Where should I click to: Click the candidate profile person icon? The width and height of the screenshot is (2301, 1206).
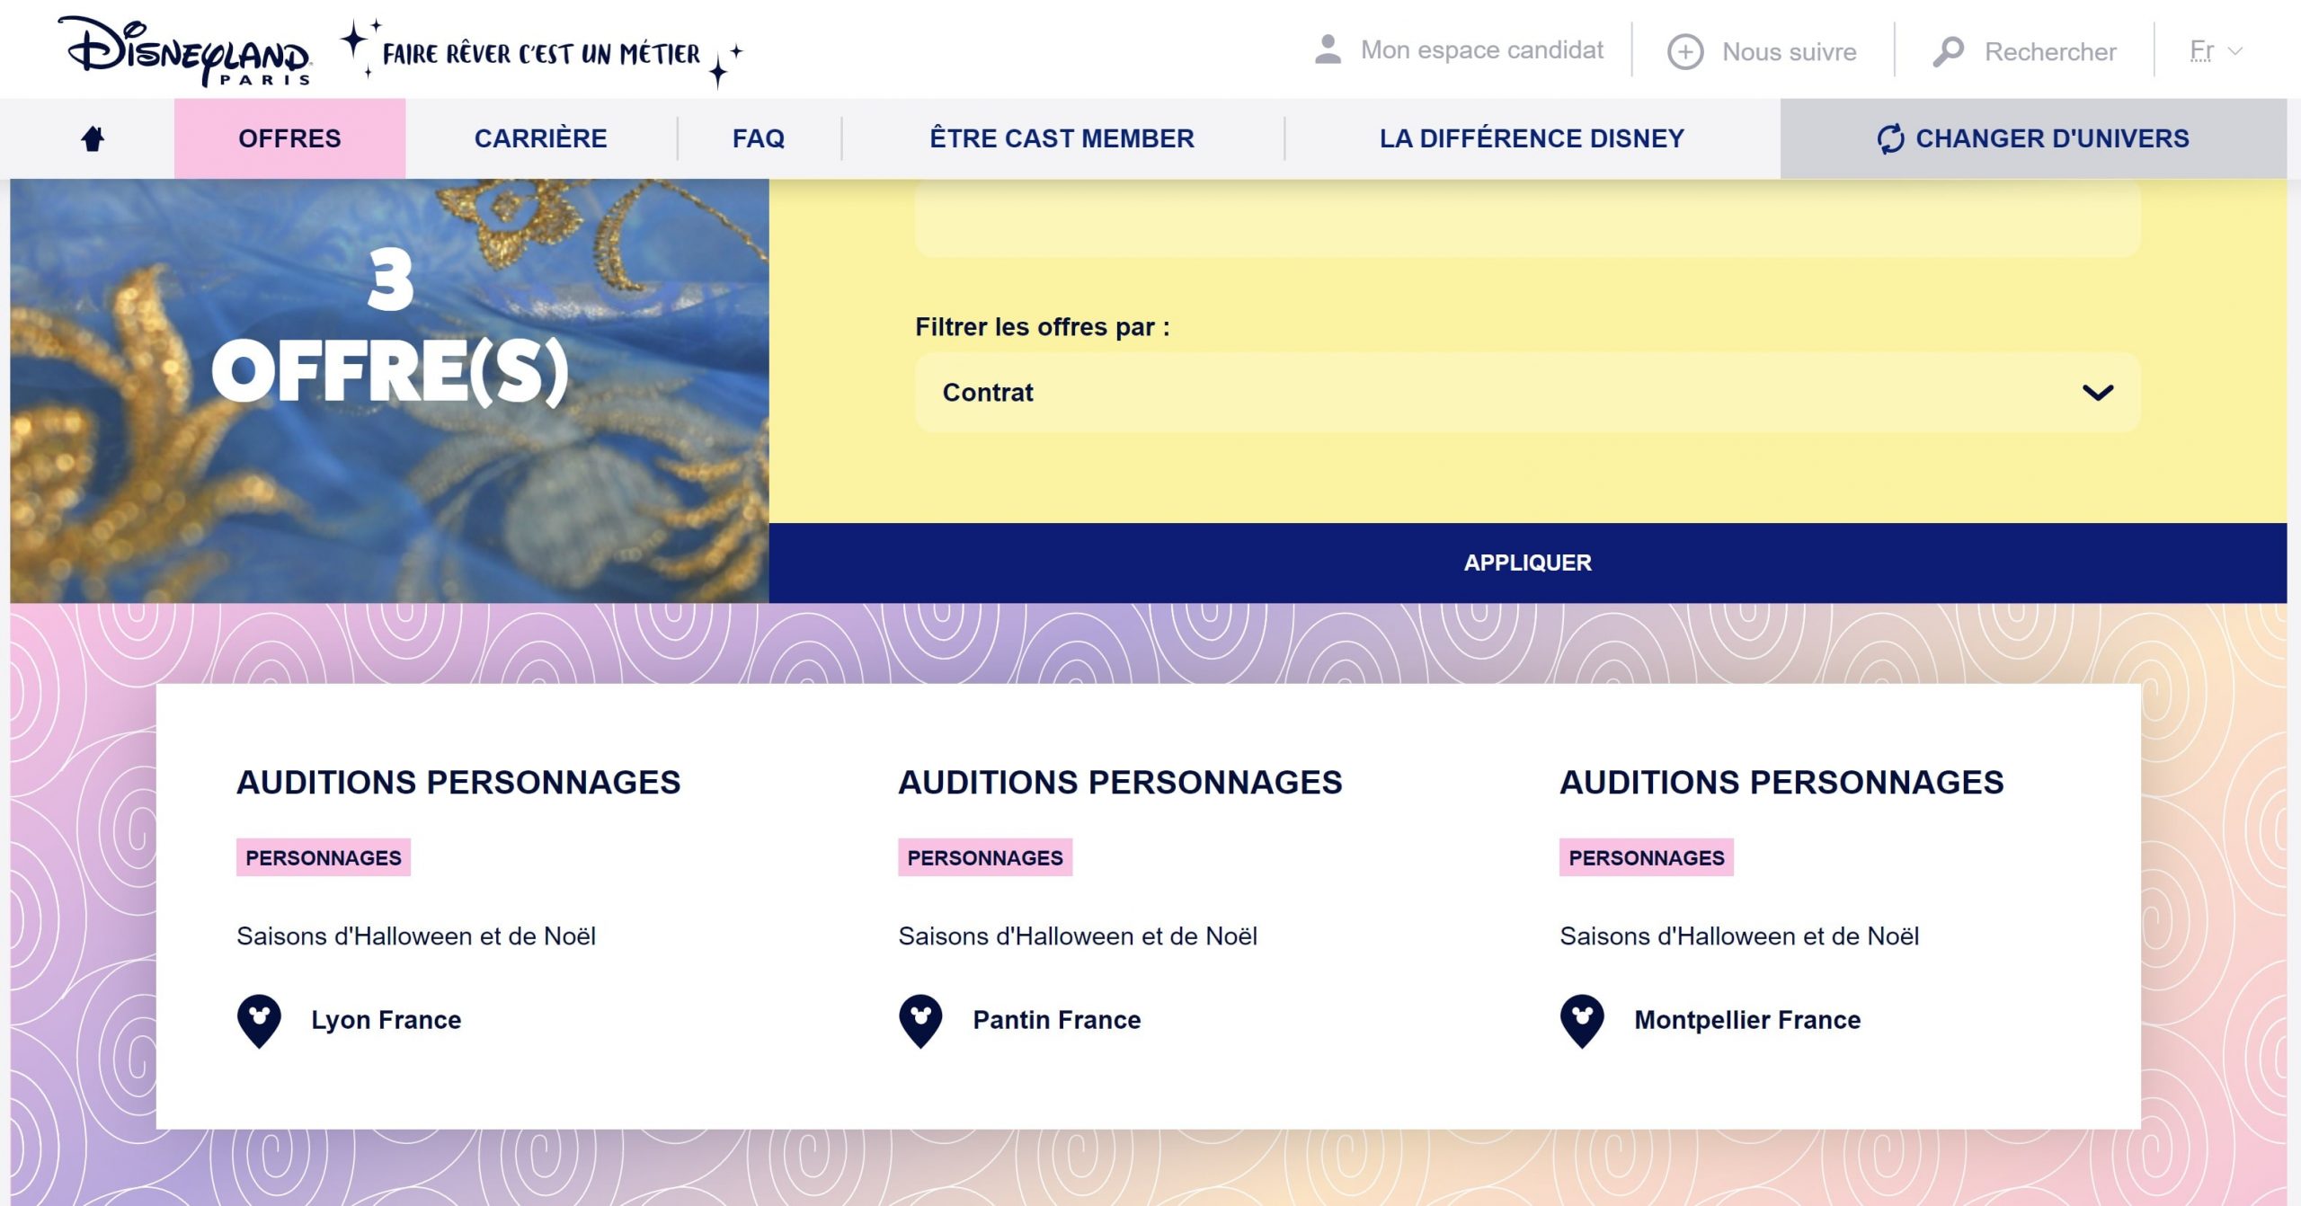tap(1328, 49)
